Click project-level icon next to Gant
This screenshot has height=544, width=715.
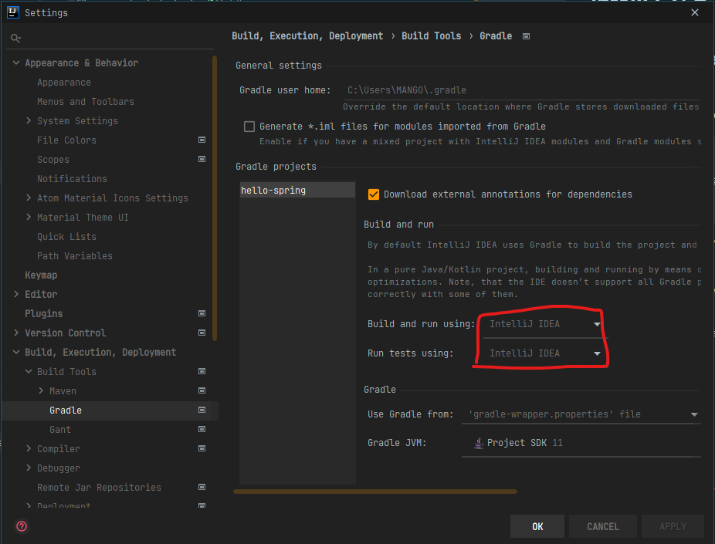point(202,429)
